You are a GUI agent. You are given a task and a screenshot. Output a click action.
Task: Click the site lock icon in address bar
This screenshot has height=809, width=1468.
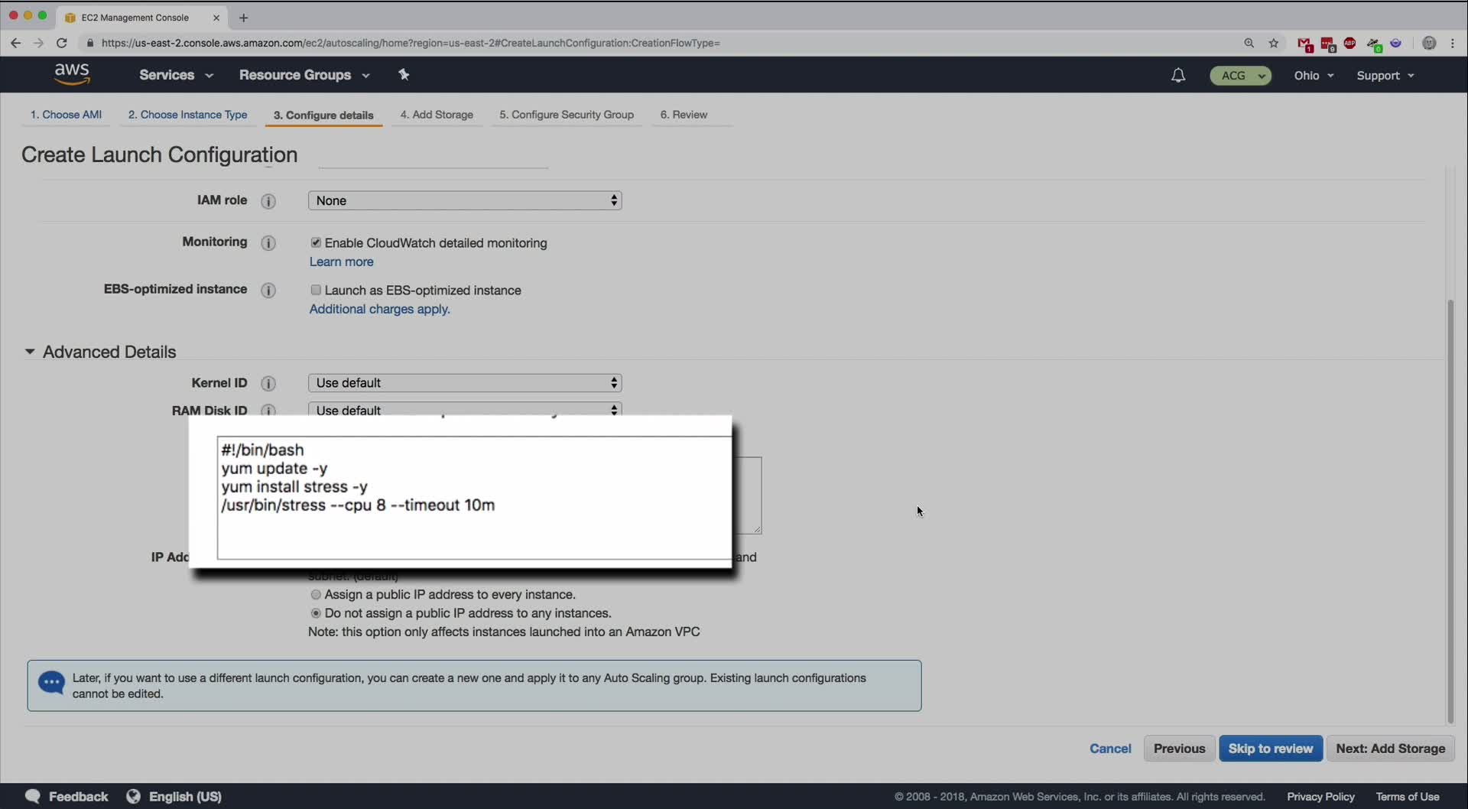(x=89, y=43)
